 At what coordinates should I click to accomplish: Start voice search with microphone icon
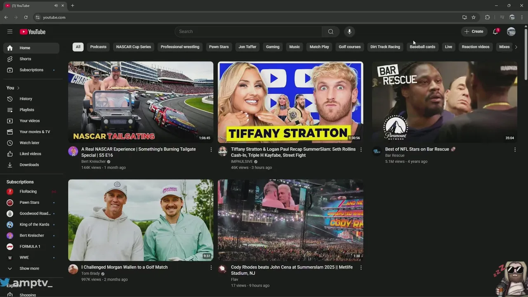349,32
